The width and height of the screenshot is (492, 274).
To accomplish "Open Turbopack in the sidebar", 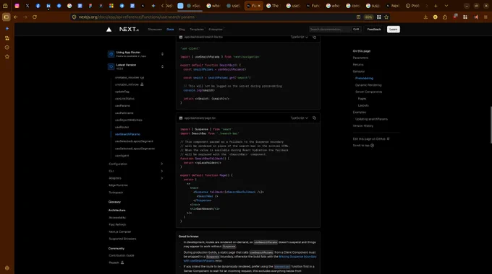I will coord(116,193).
